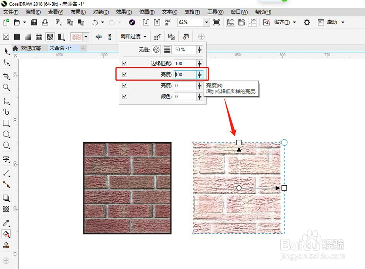Click the Undo arrow icon

[x=95, y=22]
